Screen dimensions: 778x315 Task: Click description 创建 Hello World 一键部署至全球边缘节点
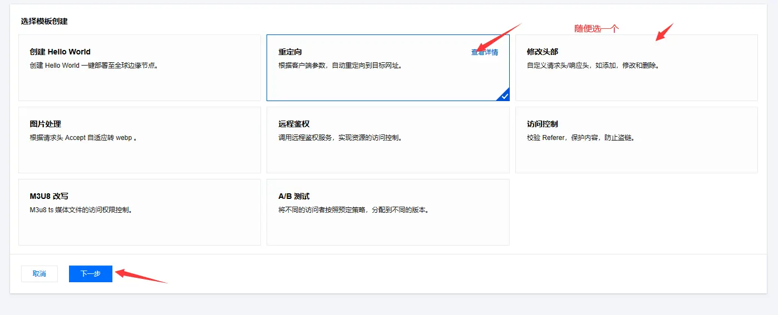93,65
